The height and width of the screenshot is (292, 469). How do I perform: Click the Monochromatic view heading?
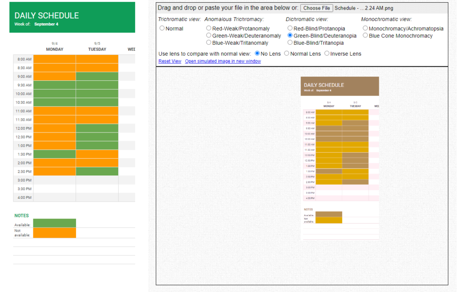click(x=387, y=19)
